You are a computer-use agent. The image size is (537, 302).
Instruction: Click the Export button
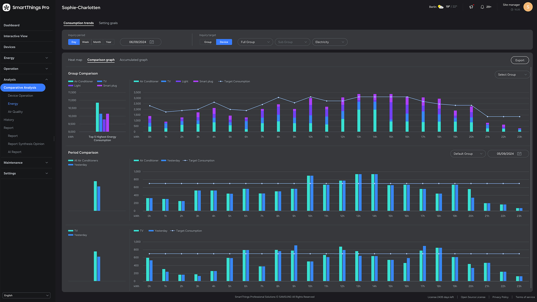[x=520, y=60]
